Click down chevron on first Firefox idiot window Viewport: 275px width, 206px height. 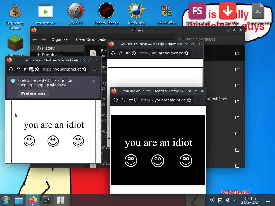tap(85, 60)
